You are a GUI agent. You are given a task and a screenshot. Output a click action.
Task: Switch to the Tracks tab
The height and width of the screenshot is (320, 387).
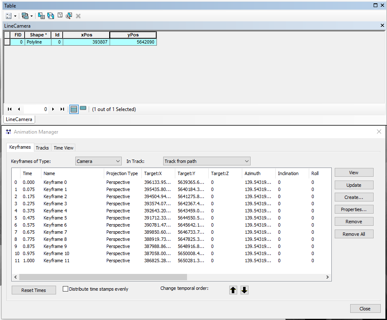42,148
